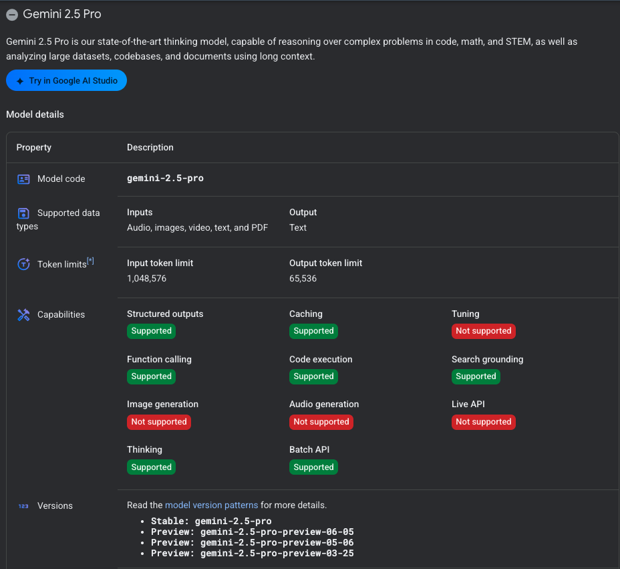Click the Property column header
Viewport: 620px width, 569px height.
[33, 147]
